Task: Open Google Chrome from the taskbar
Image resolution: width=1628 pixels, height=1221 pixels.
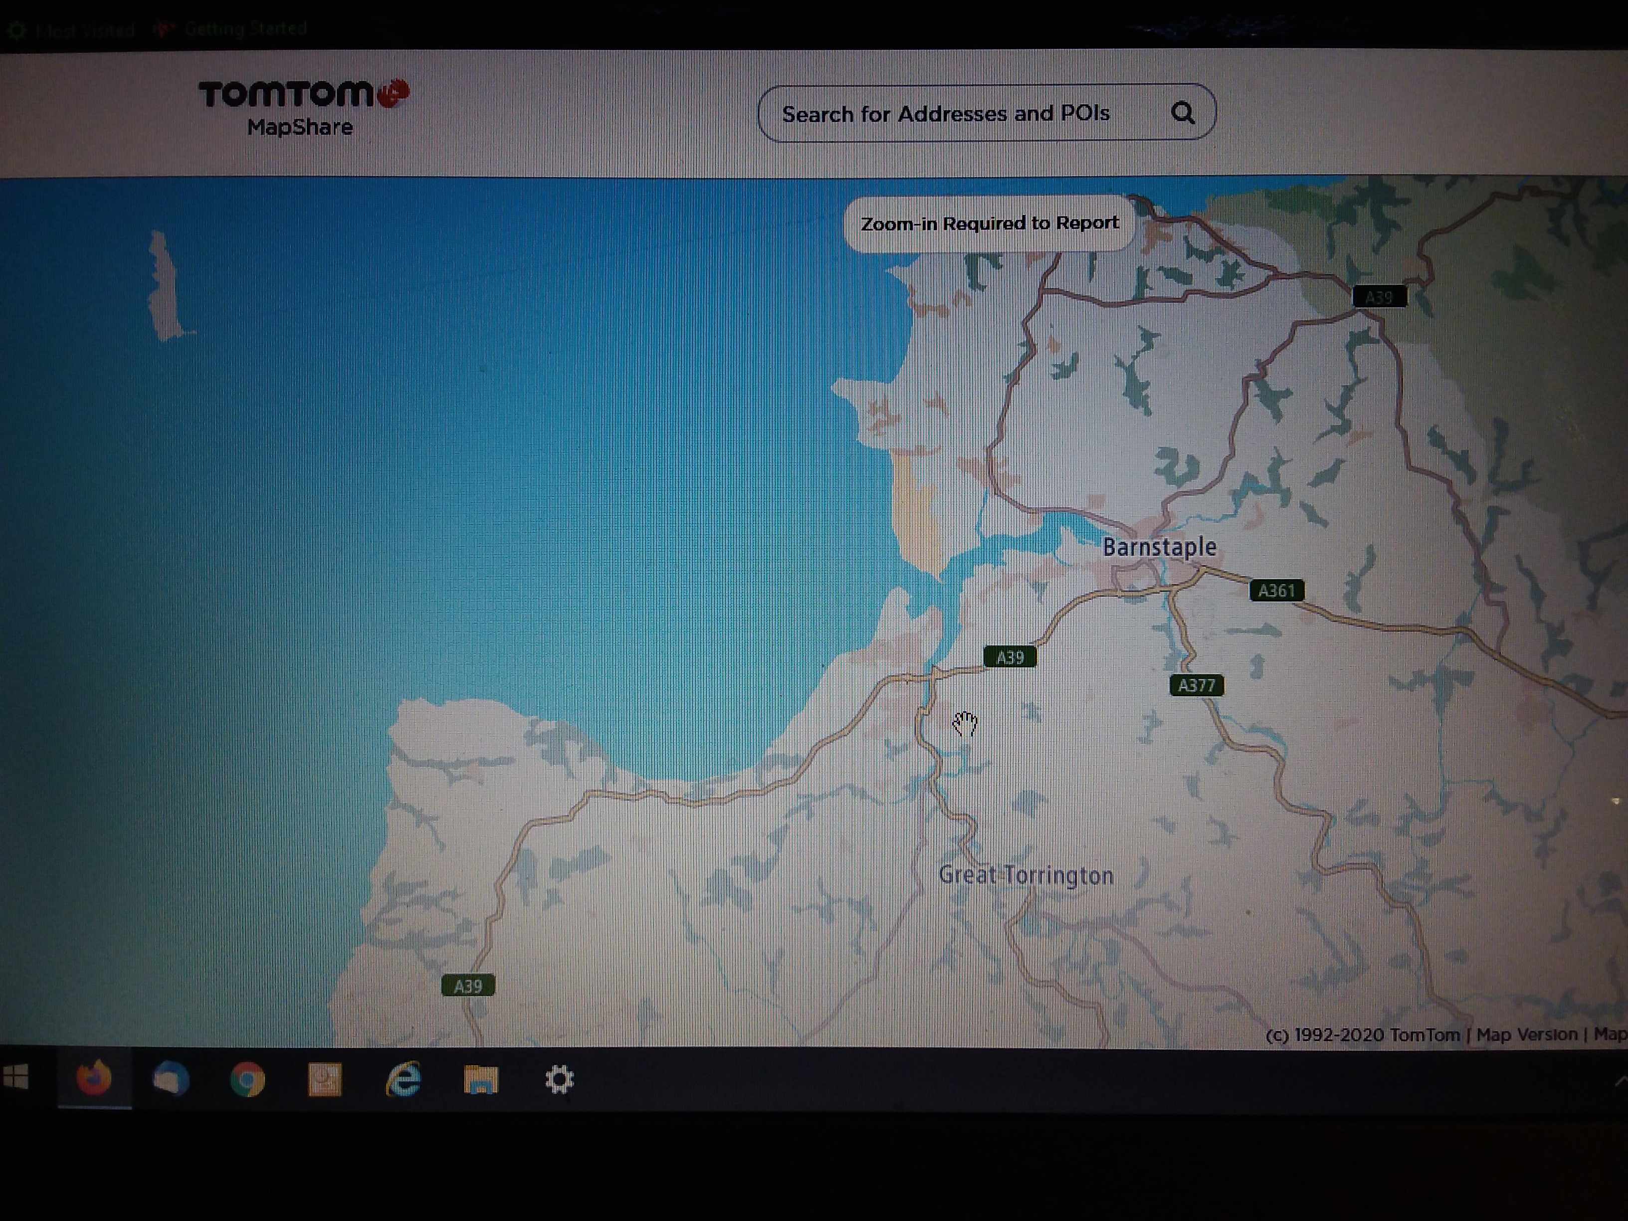Action: 247,1080
